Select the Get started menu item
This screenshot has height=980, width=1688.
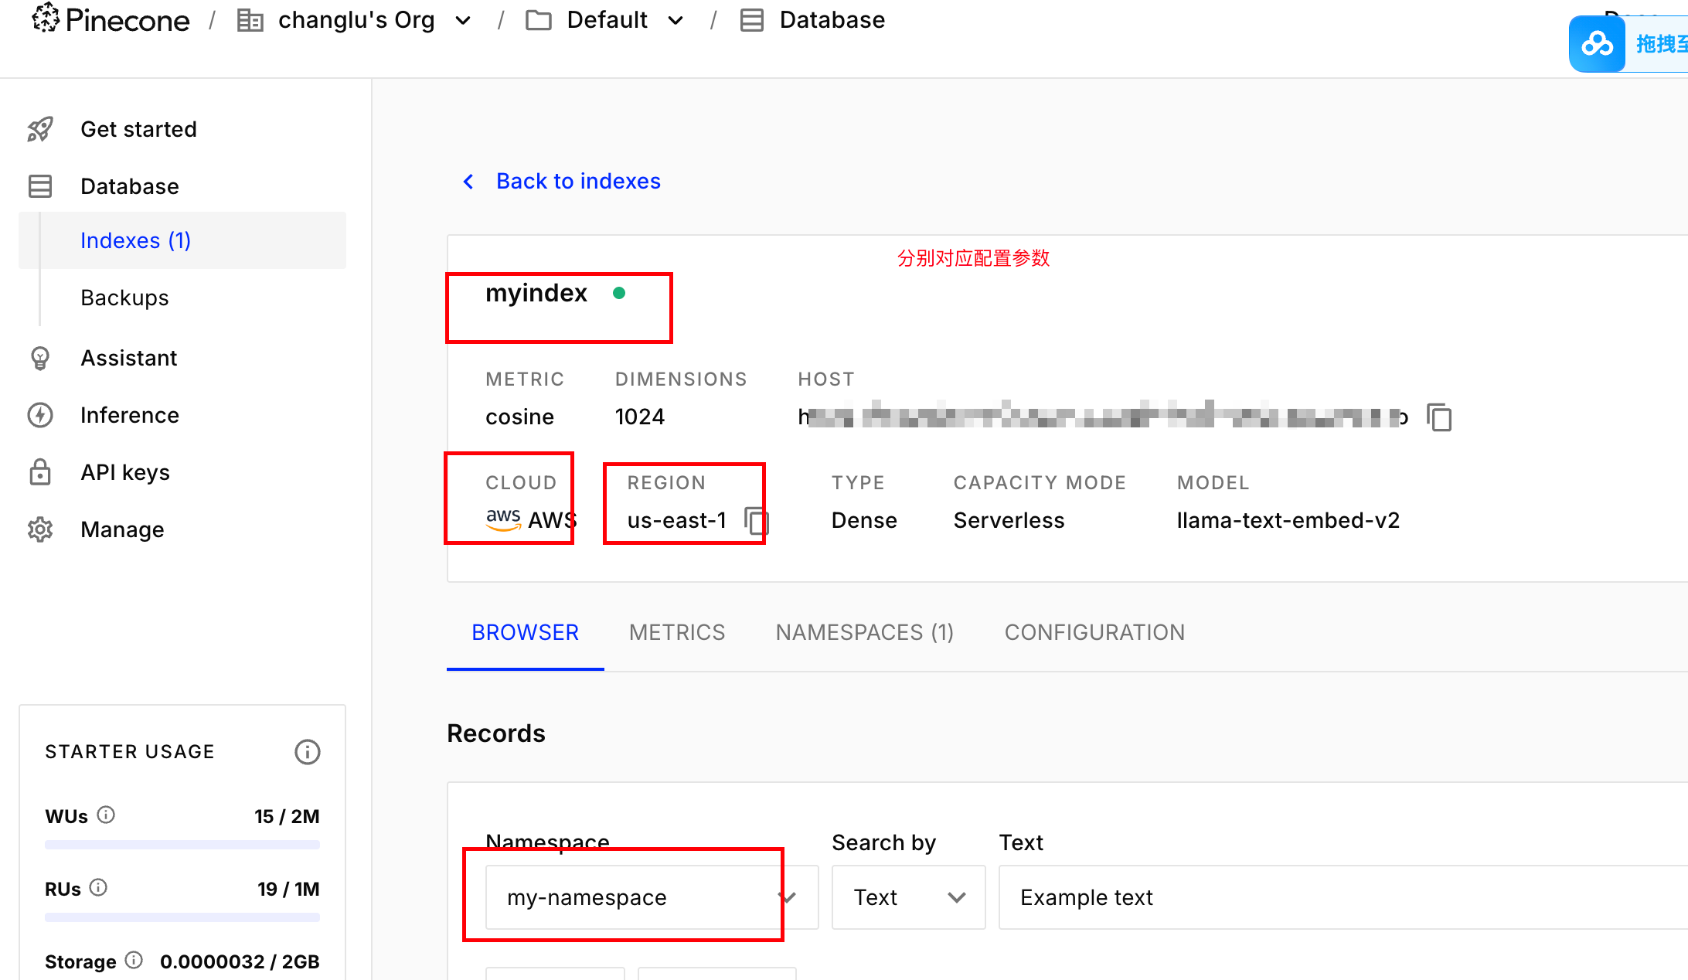click(x=138, y=129)
